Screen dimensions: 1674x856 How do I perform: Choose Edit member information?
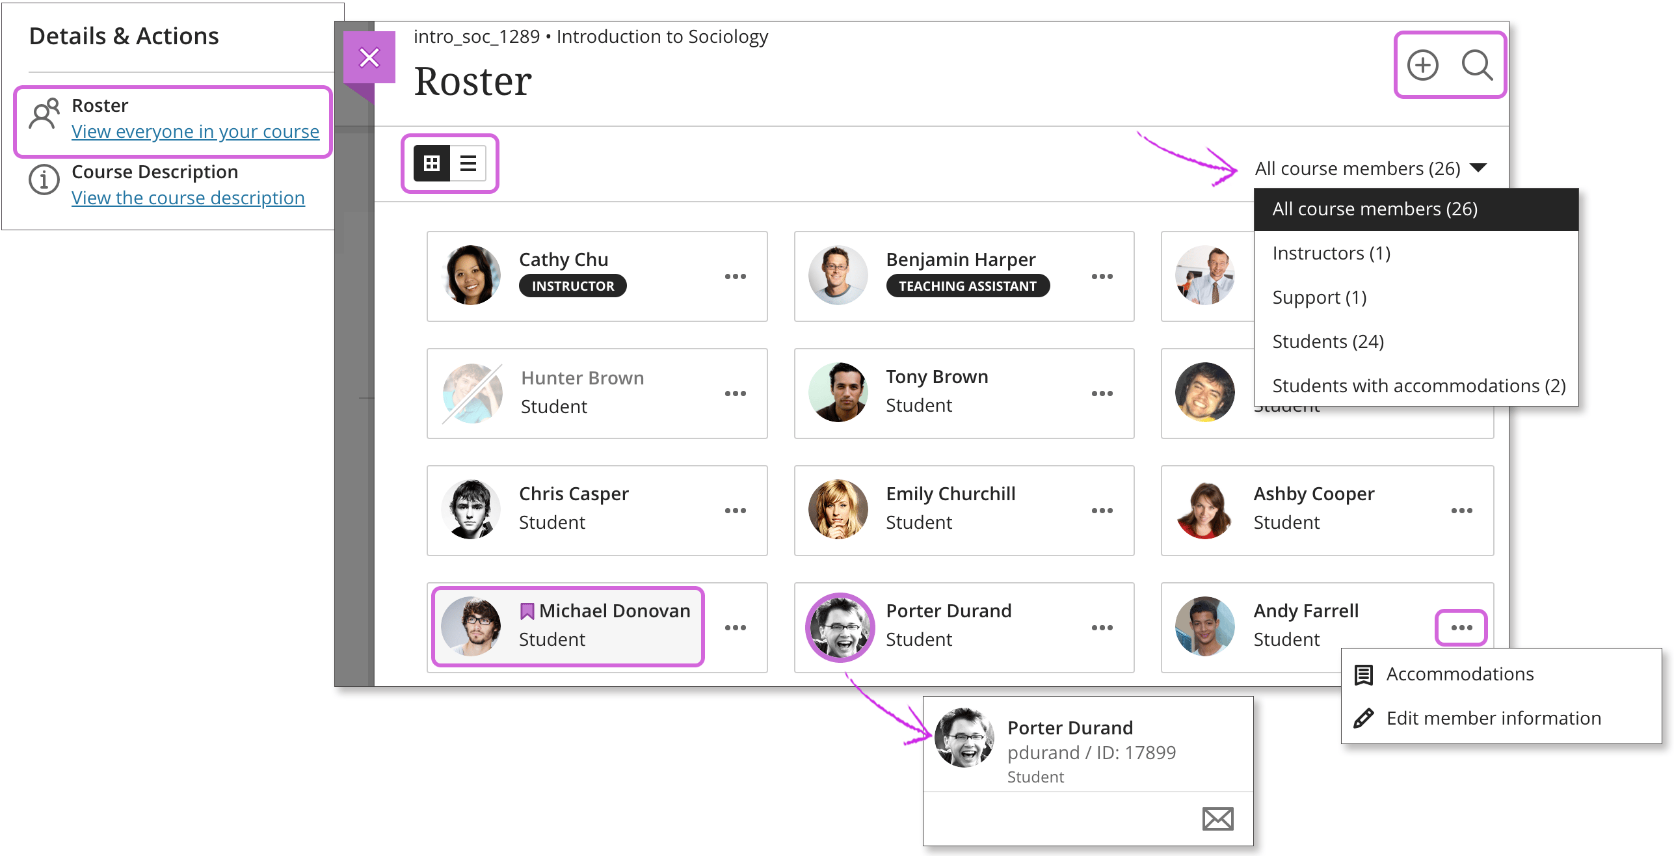coord(1493,718)
